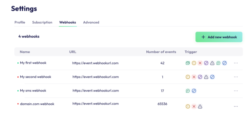Image resolution: width=251 pixels, height=121 pixels.
Task: Switch to the Profile tab
Action: tap(20, 22)
